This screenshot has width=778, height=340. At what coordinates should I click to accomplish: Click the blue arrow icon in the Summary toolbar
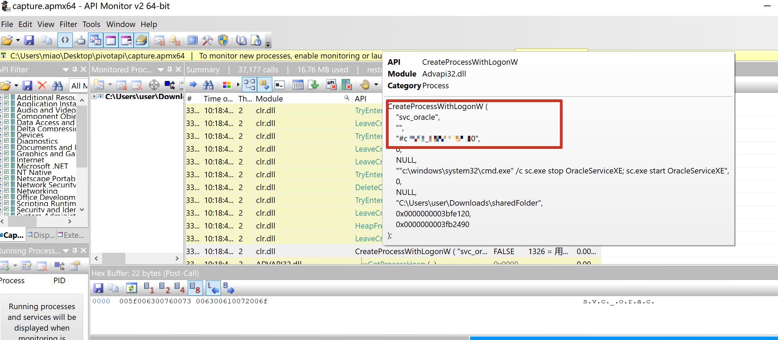pos(193,84)
